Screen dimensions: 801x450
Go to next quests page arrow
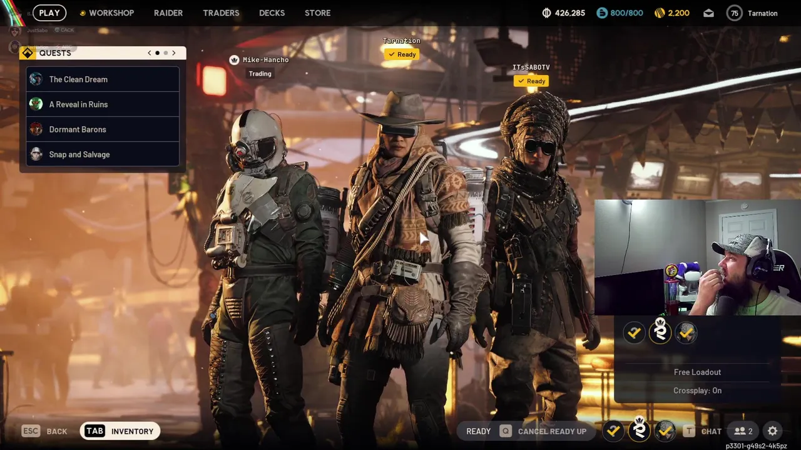(174, 53)
